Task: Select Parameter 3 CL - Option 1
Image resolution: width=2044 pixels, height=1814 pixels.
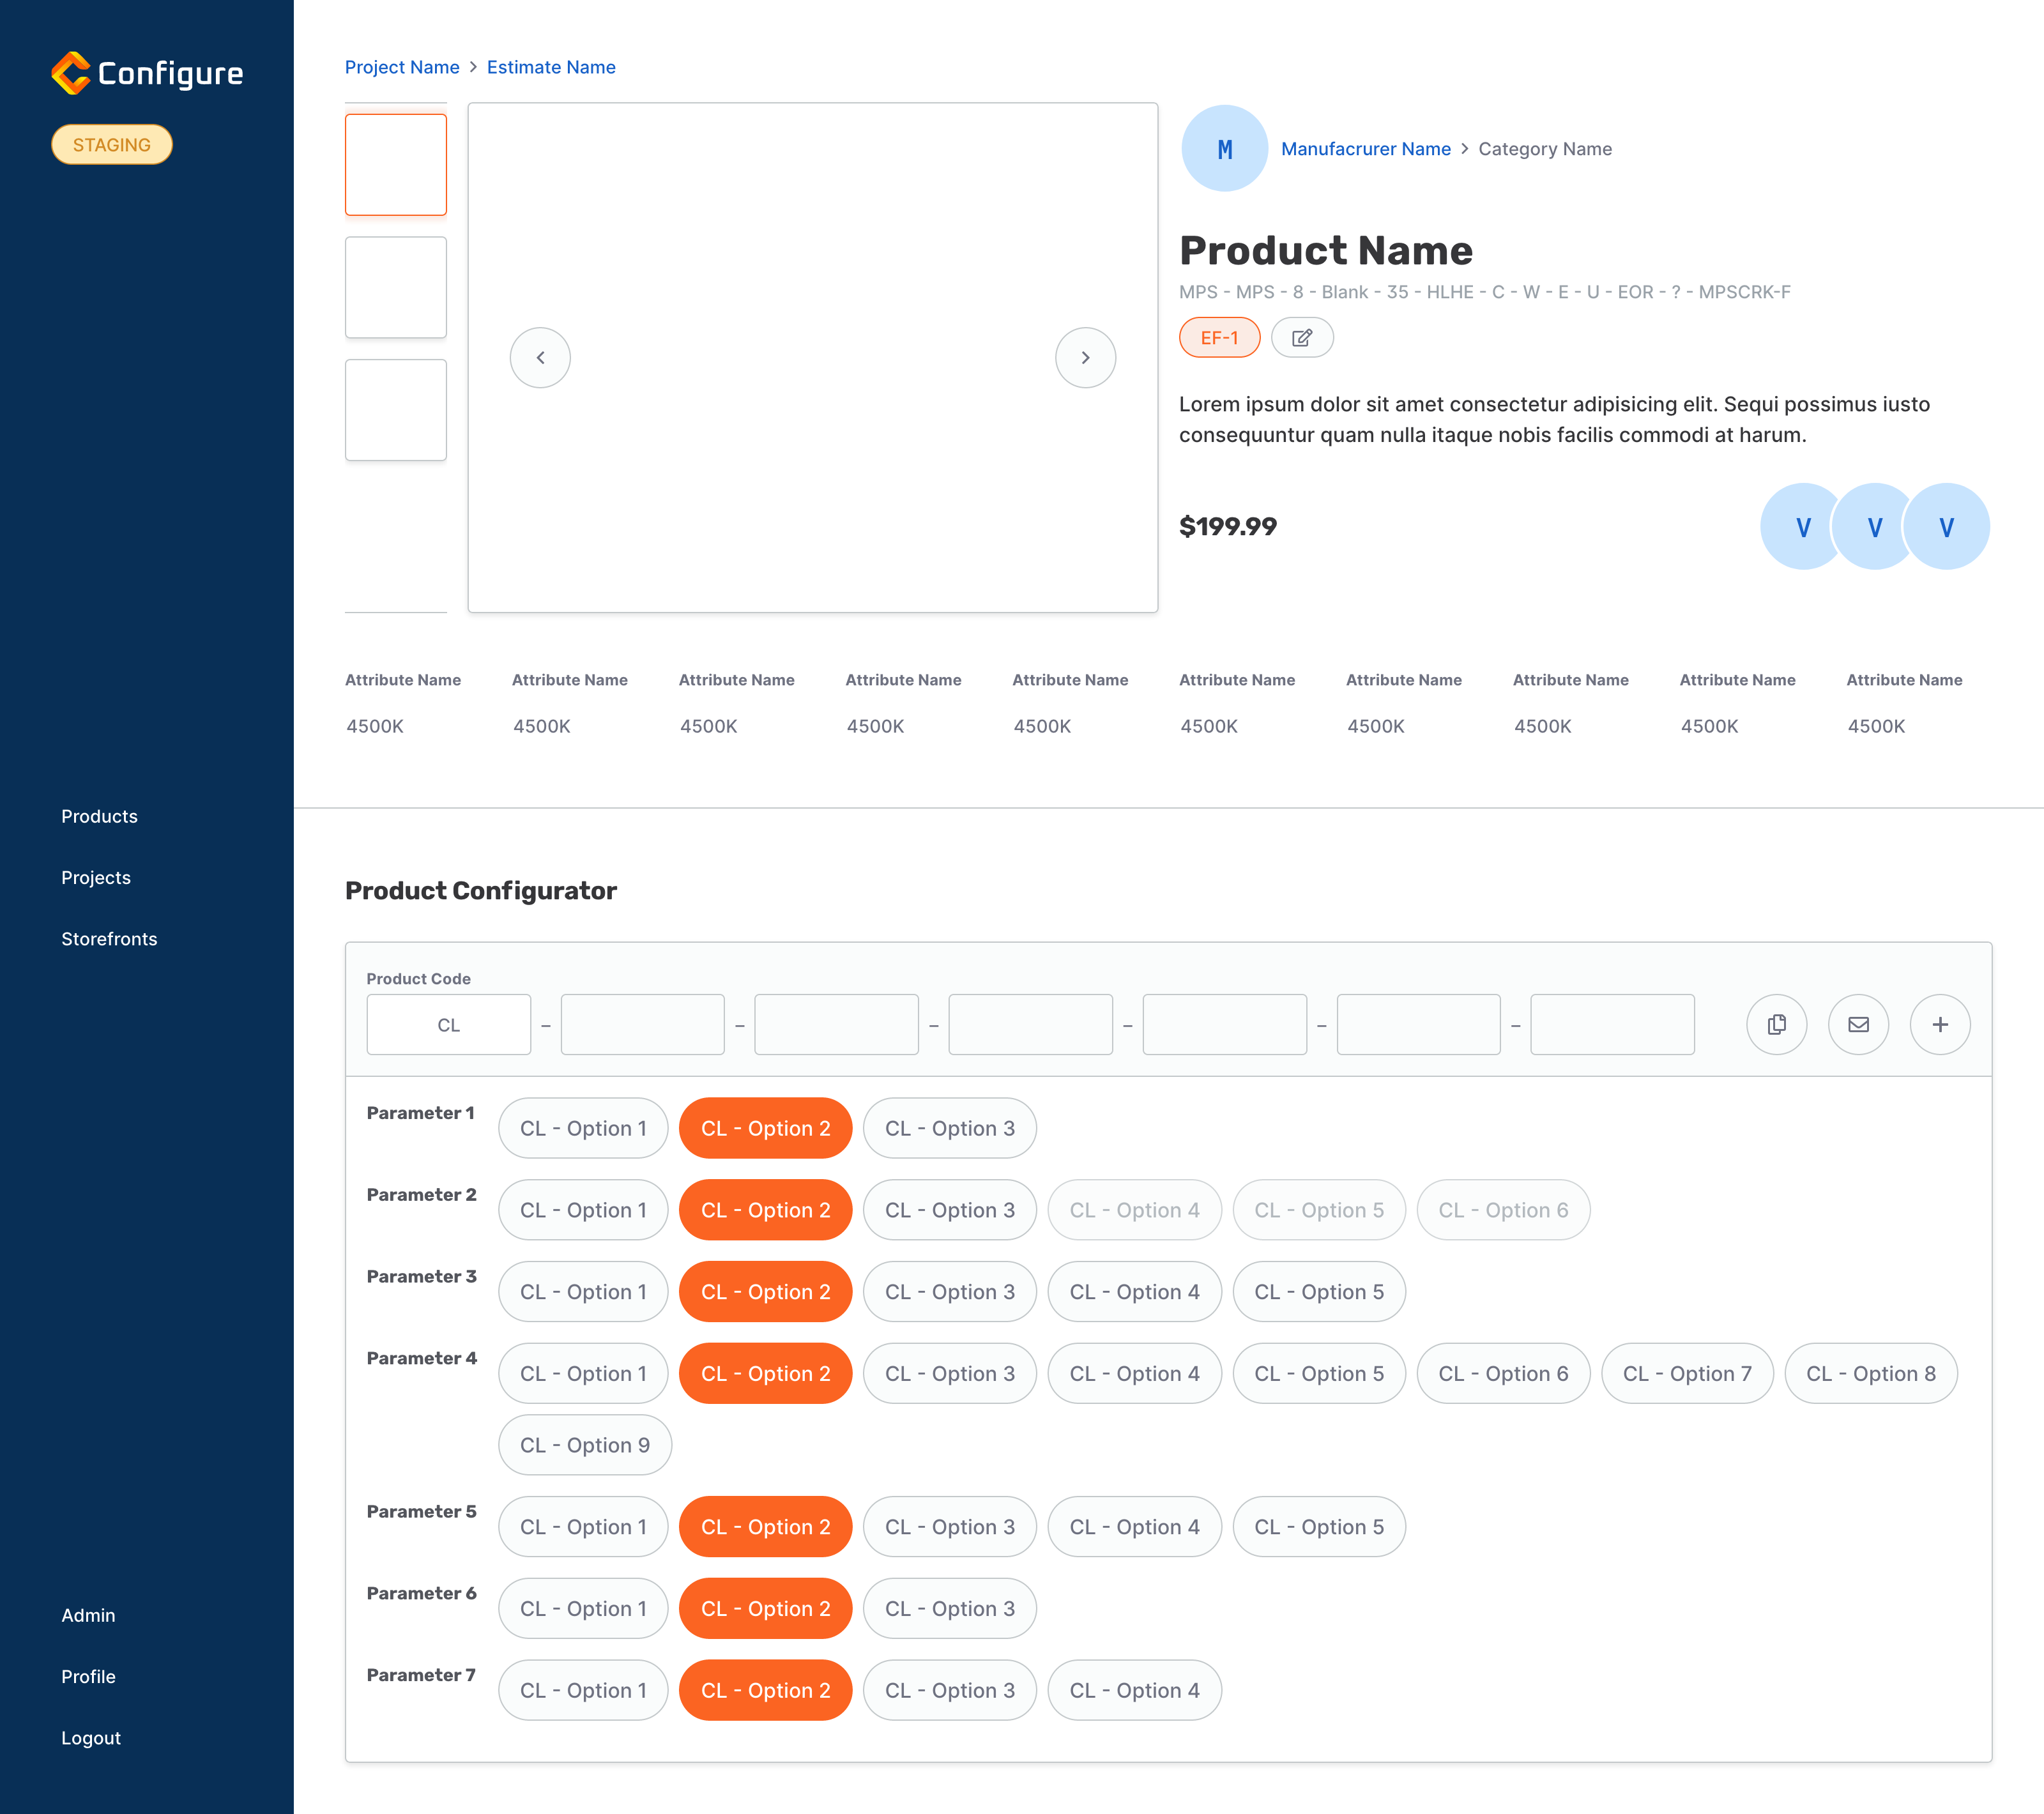Action: click(x=583, y=1292)
